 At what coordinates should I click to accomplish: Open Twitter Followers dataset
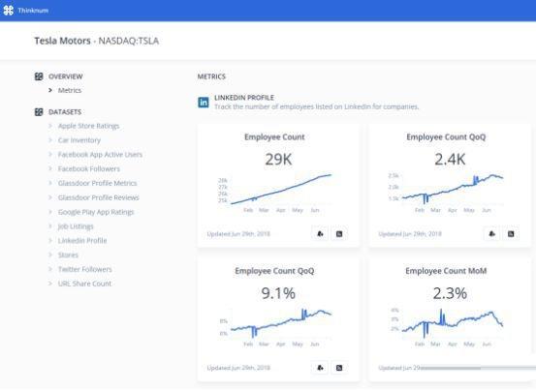tap(84, 269)
